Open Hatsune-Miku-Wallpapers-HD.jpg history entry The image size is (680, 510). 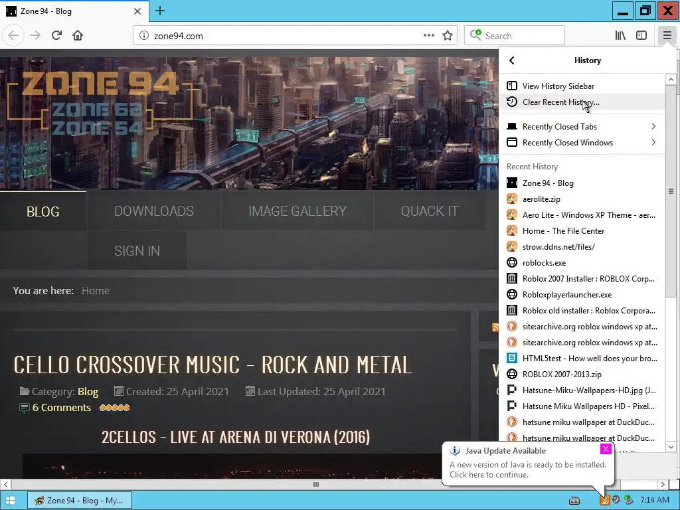(x=582, y=390)
